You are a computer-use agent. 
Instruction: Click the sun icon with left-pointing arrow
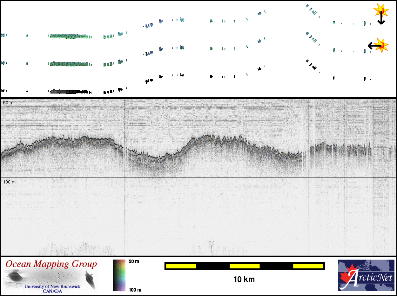[380, 45]
